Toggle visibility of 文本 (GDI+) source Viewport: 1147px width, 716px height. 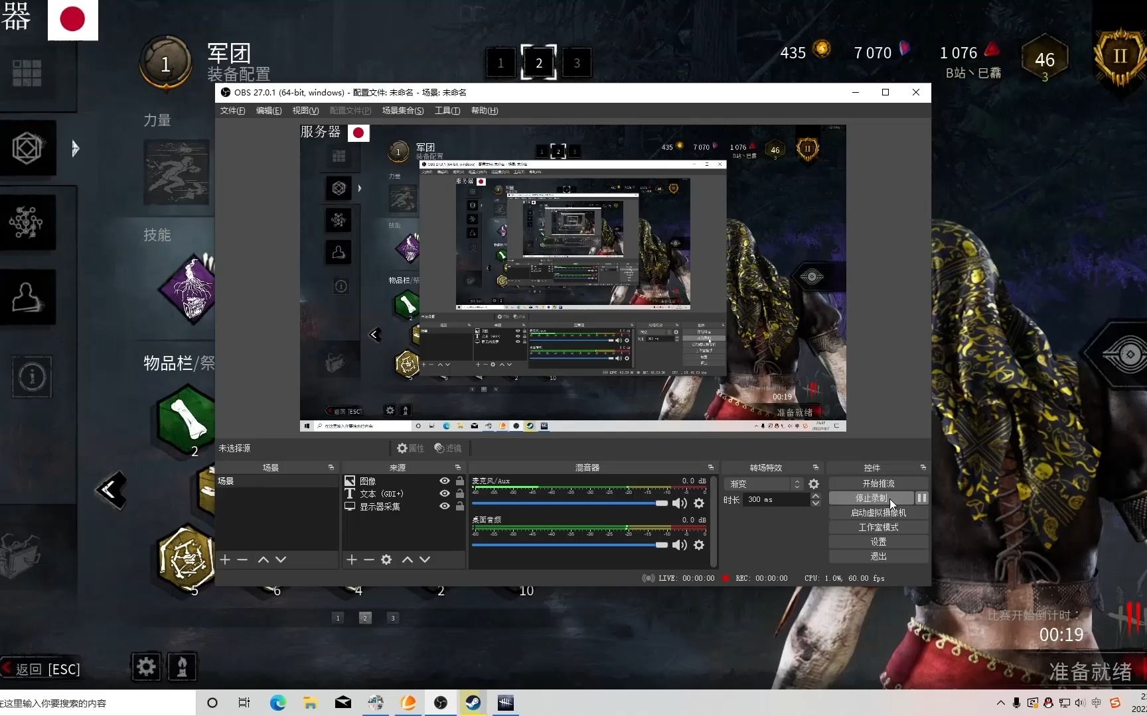point(445,494)
